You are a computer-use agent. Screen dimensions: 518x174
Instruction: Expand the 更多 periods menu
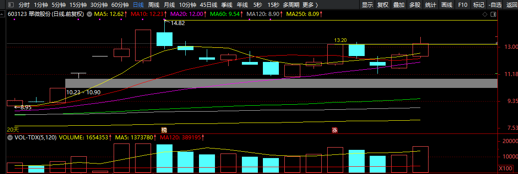coord(310,5)
